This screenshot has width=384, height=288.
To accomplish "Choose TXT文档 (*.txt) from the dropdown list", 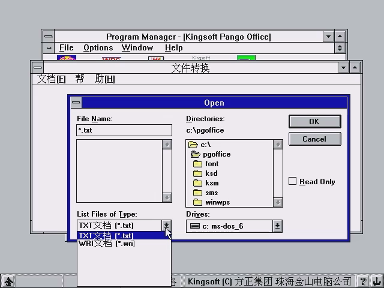I will (124, 235).
